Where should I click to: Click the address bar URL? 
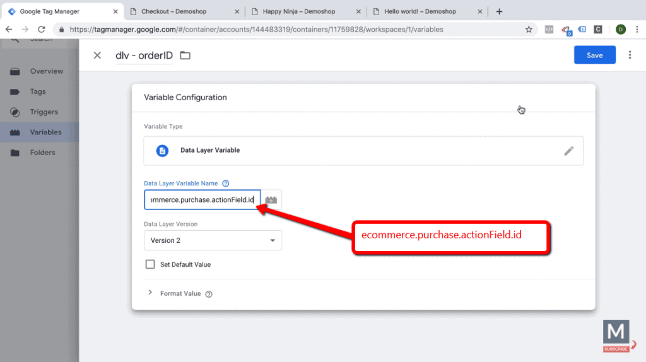point(256,29)
